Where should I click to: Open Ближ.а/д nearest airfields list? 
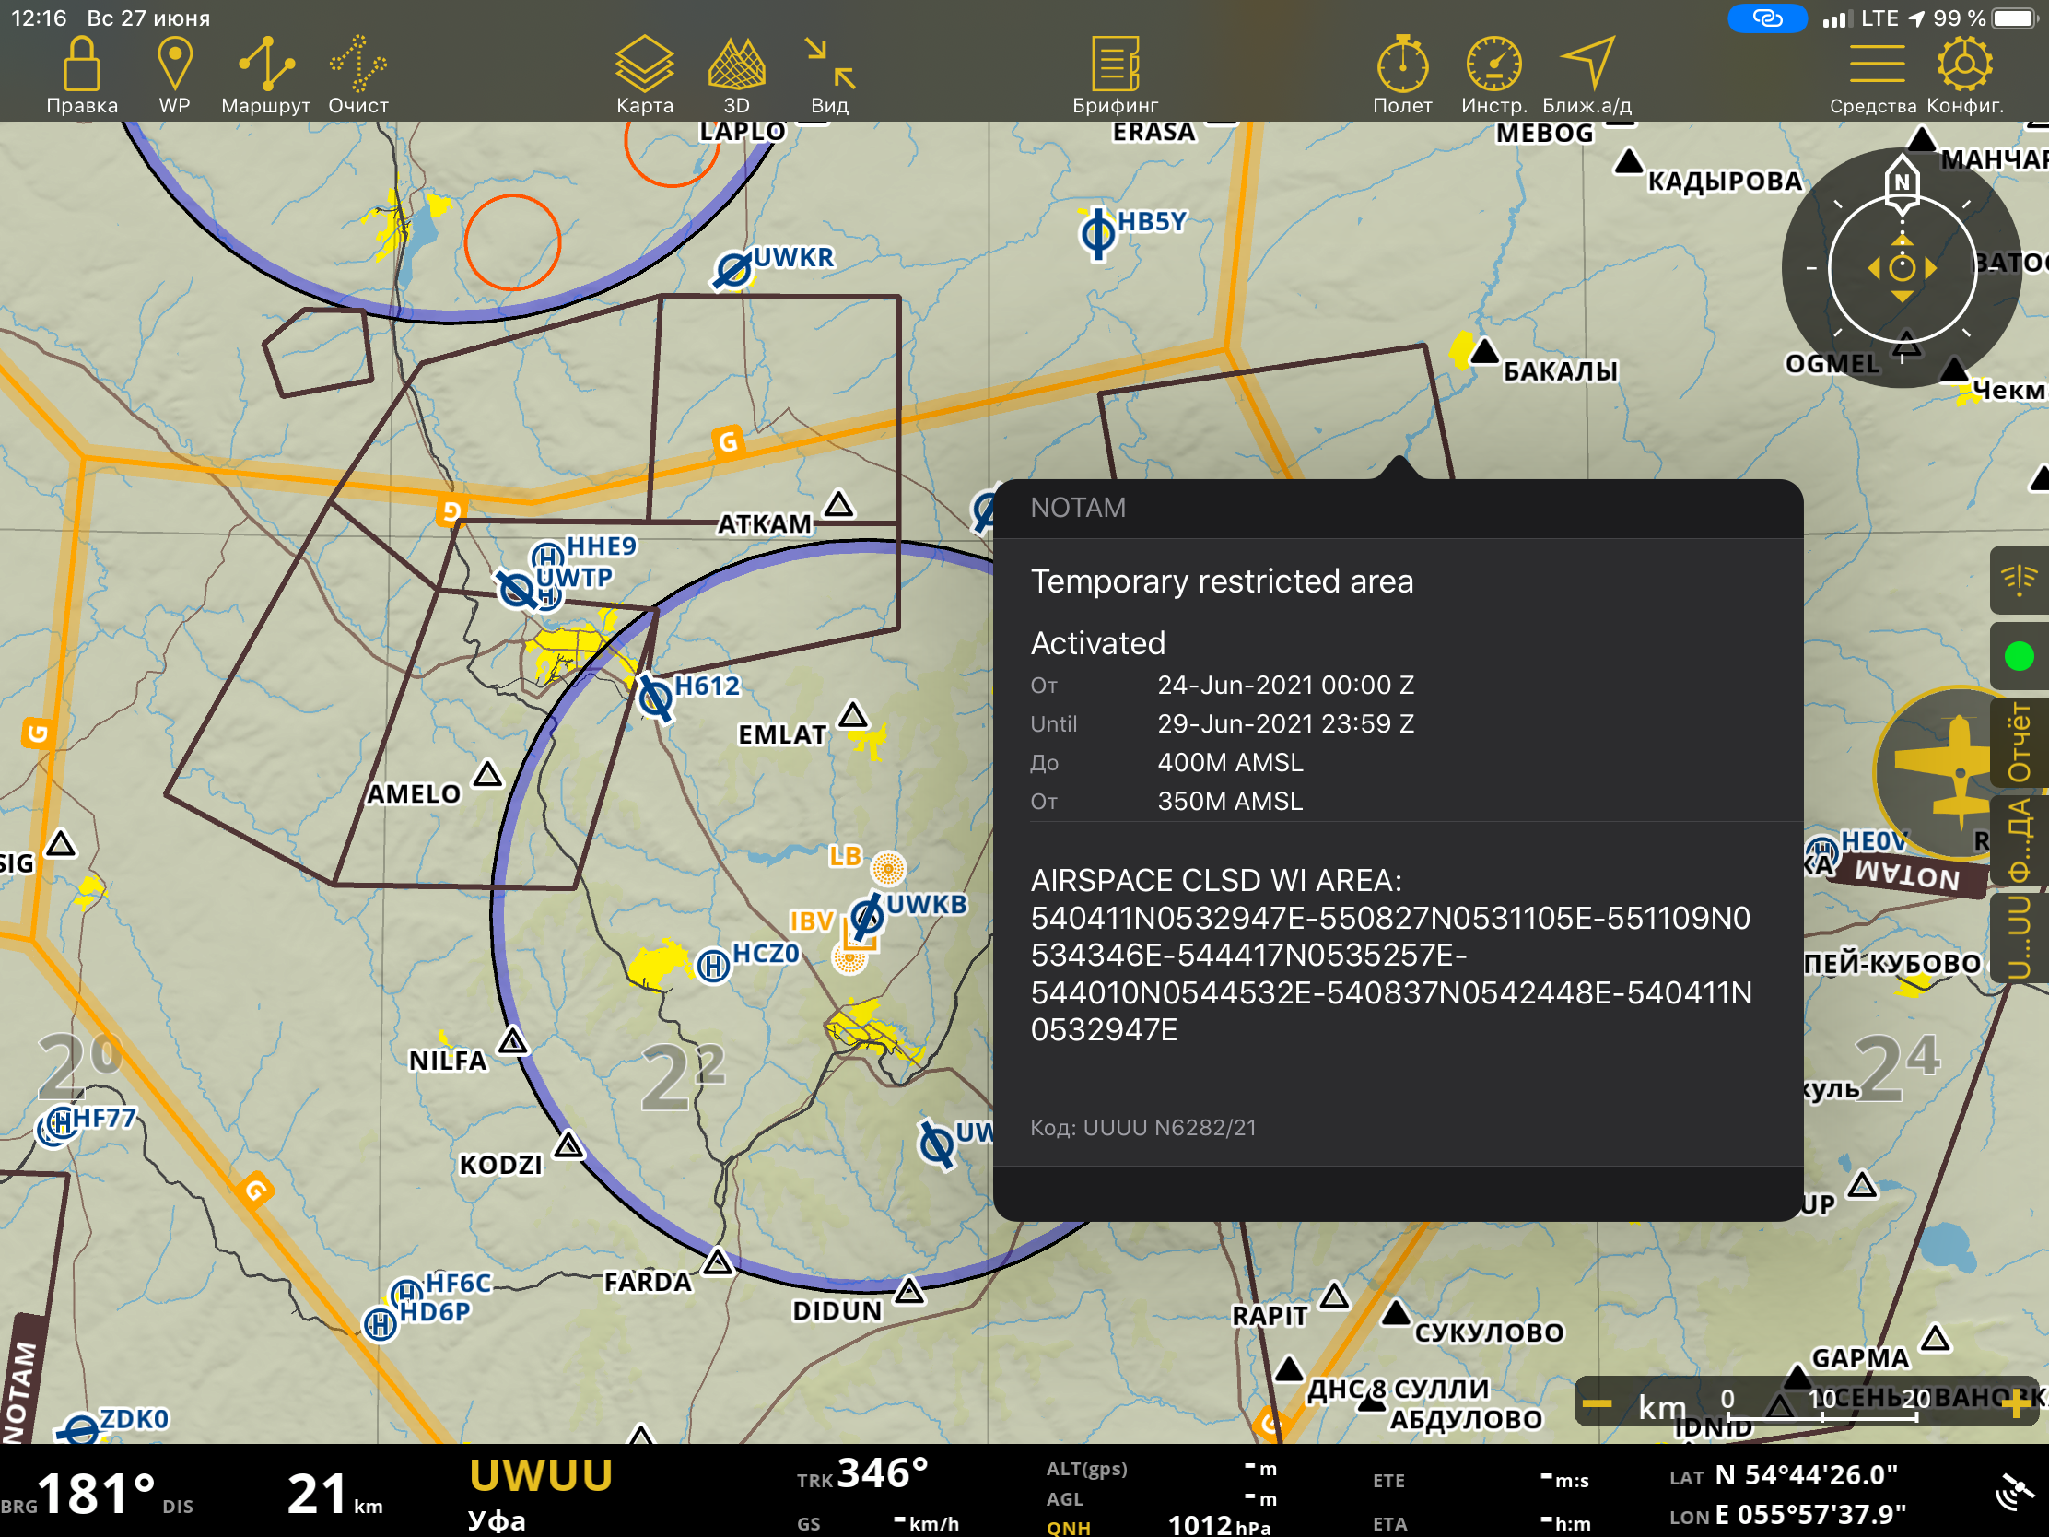pyautogui.click(x=1587, y=65)
